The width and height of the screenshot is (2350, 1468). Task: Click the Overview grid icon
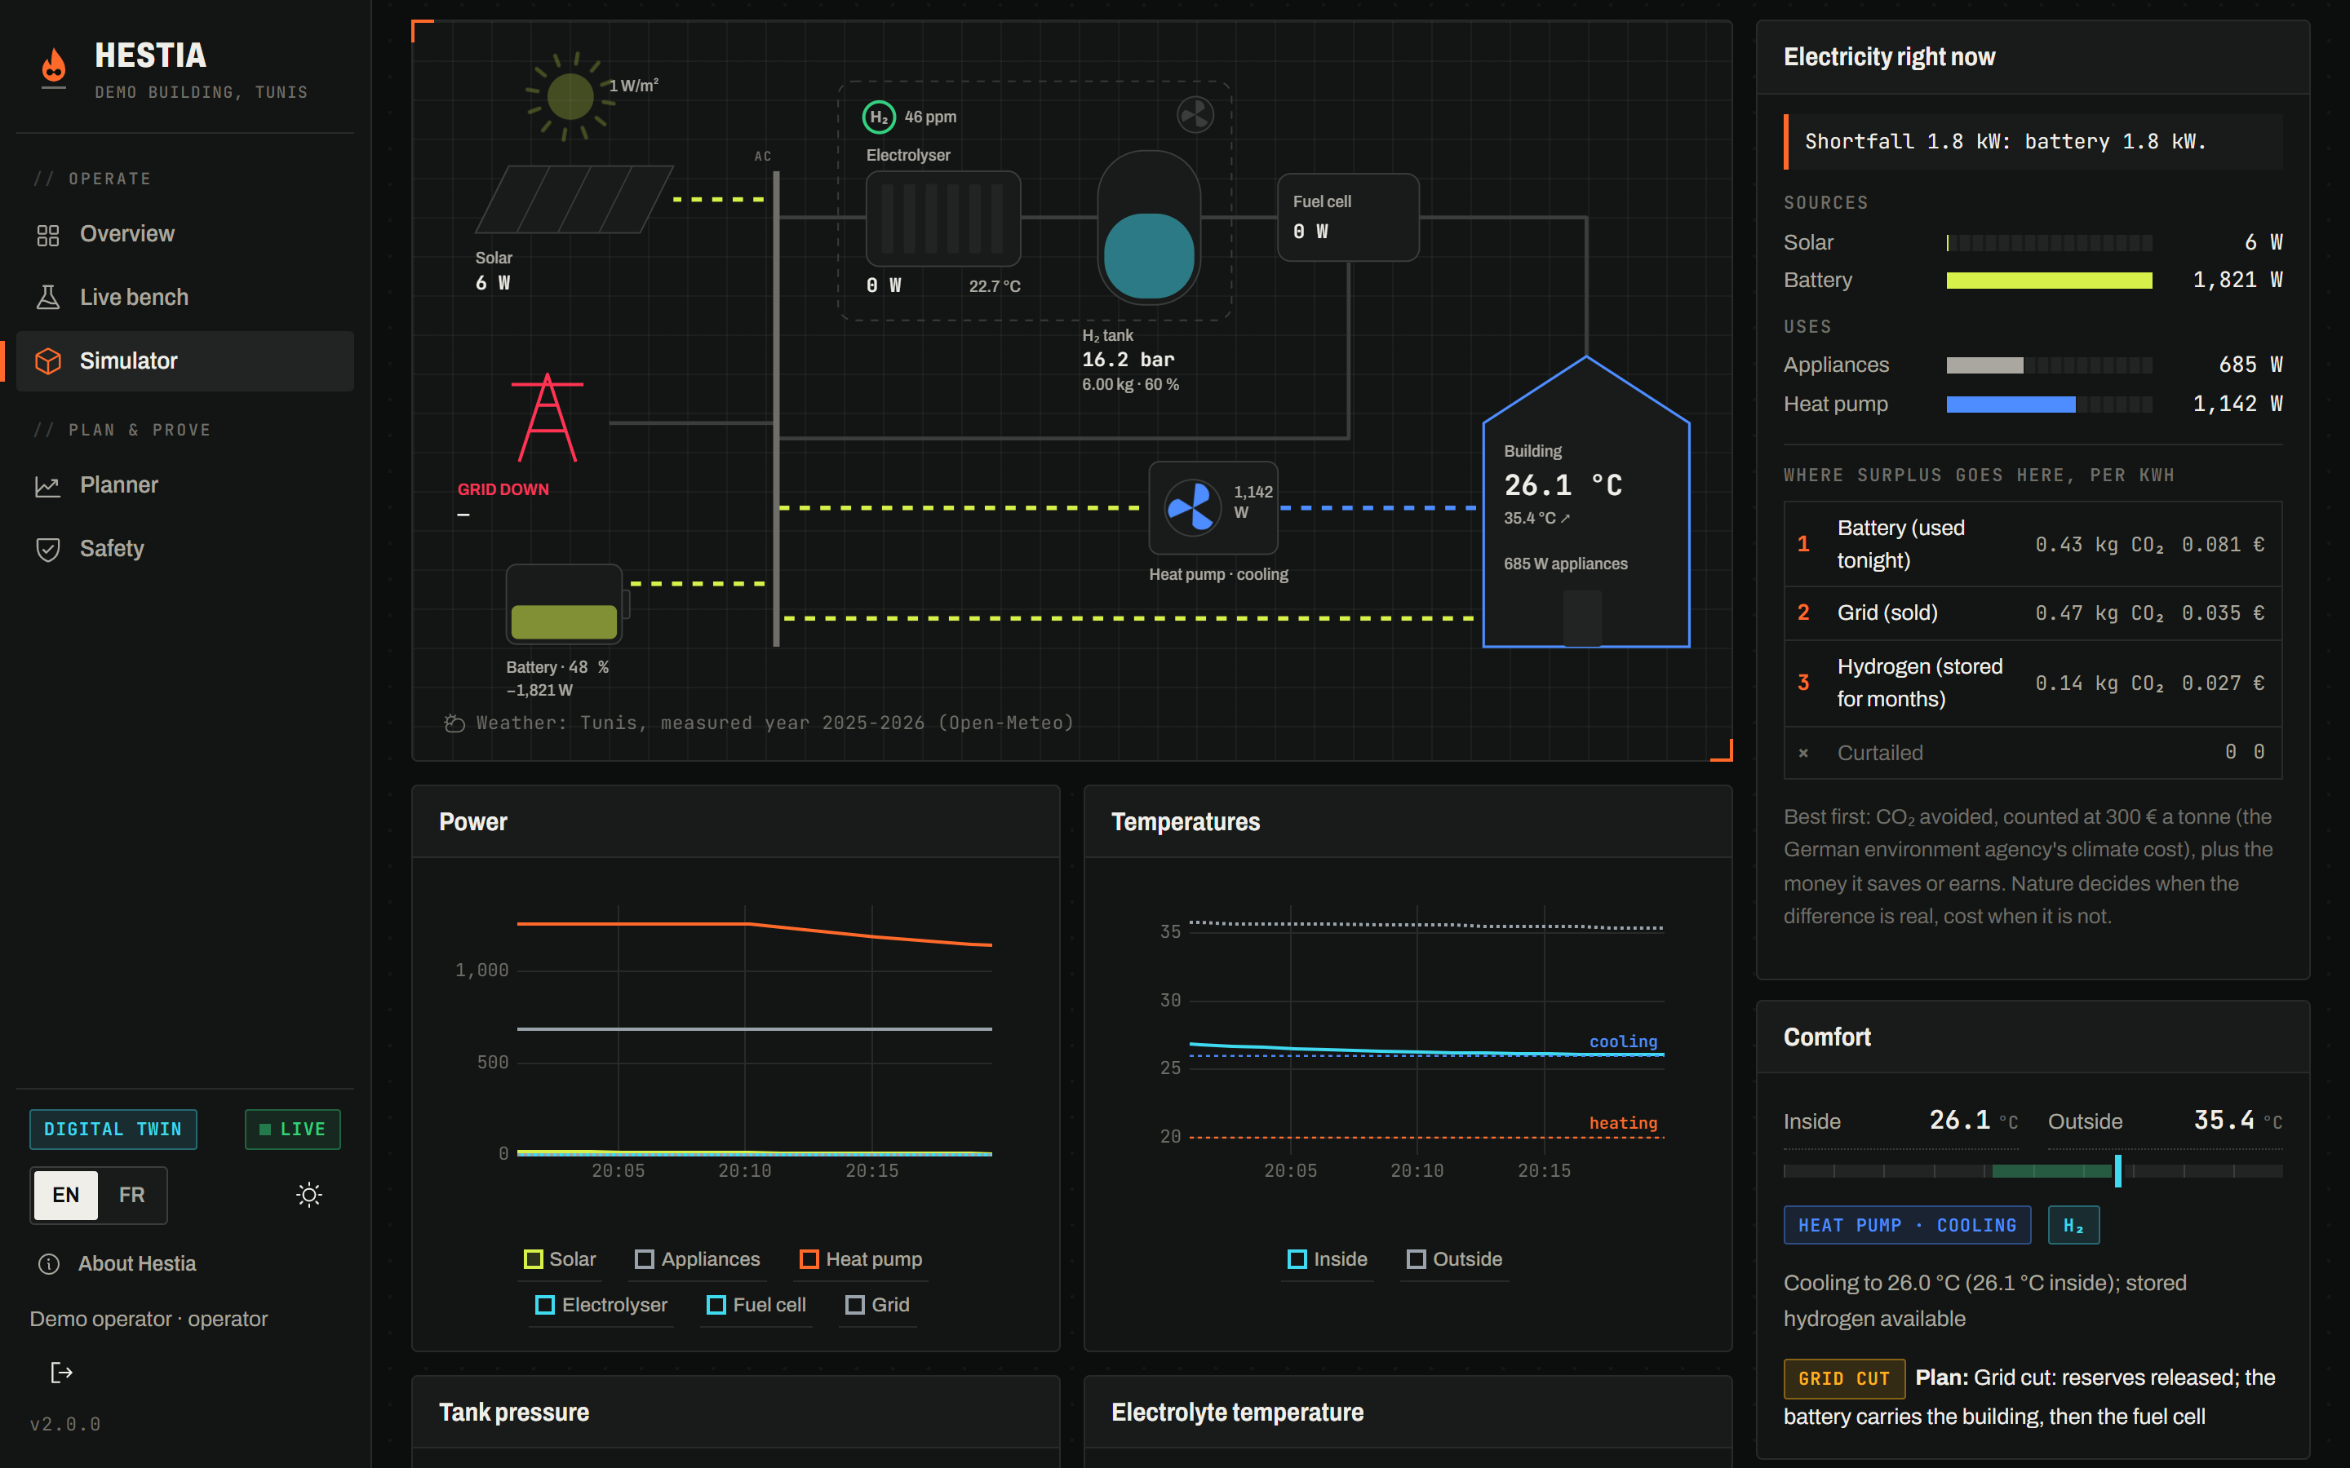point(47,235)
